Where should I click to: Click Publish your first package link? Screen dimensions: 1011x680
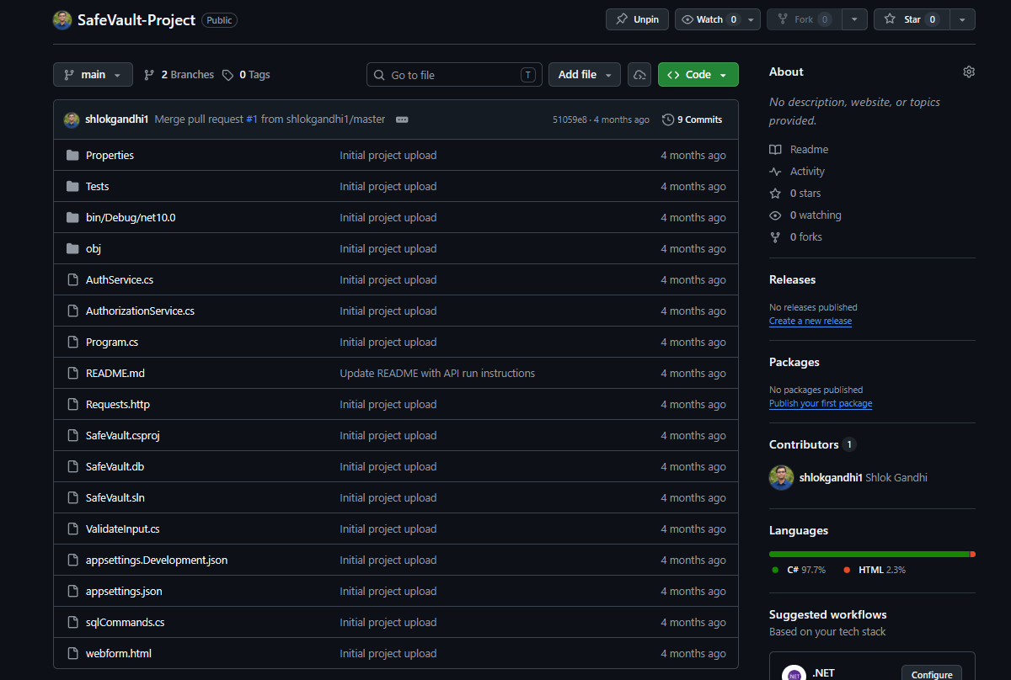pos(821,403)
